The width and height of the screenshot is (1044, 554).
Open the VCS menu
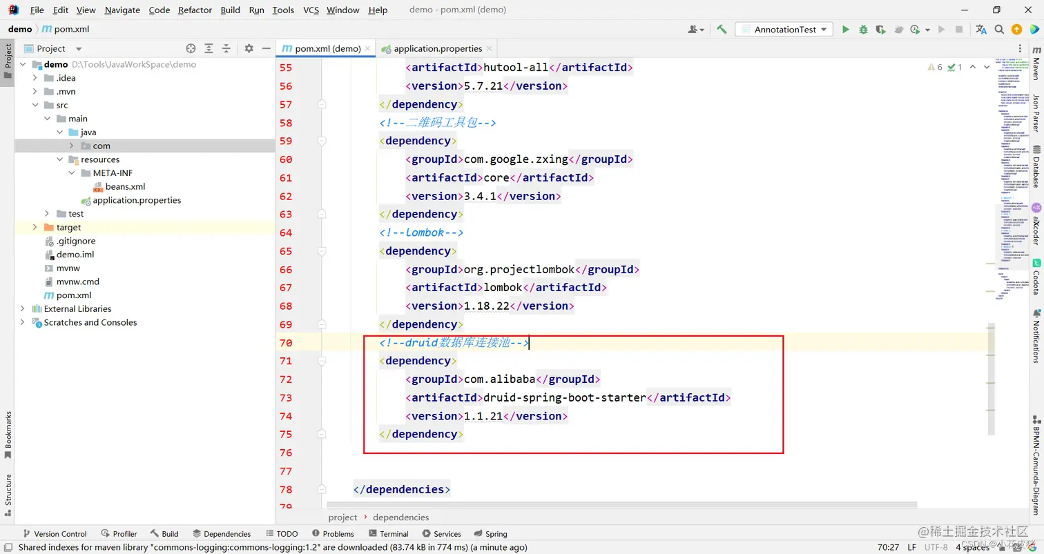pos(311,10)
